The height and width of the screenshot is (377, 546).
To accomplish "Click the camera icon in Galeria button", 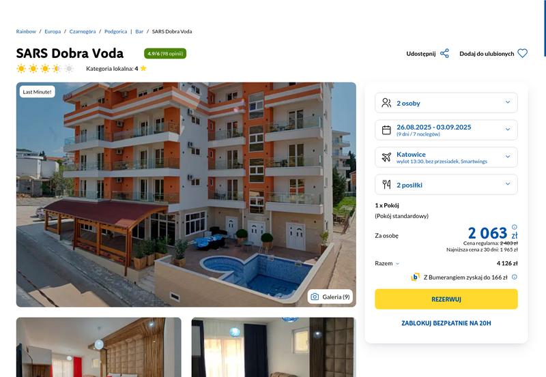I will [315, 297].
